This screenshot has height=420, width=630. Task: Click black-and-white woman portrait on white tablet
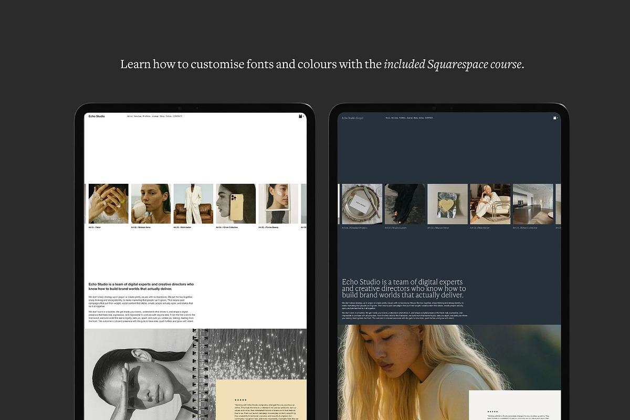[140, 374]
